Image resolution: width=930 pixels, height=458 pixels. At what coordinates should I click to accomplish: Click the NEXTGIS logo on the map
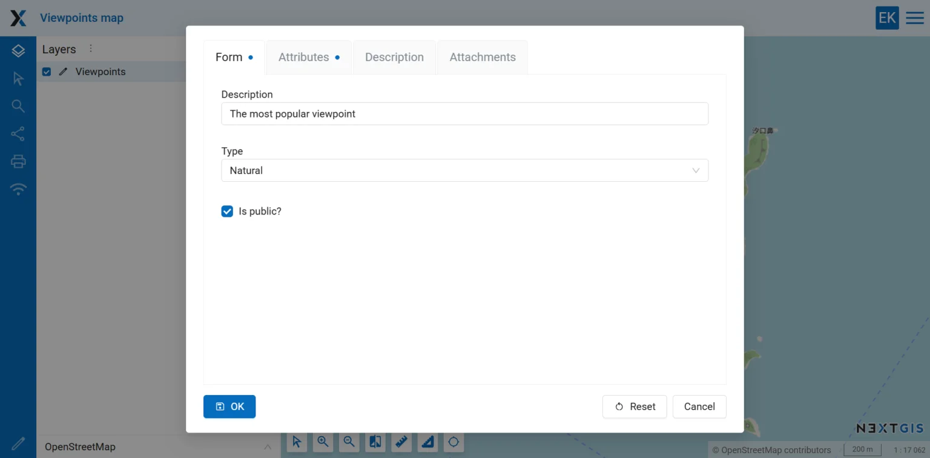(x=890, y=428)
